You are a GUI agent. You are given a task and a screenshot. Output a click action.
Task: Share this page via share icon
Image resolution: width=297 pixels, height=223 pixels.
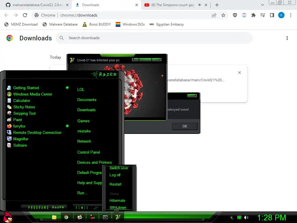[x=214, y=15]
